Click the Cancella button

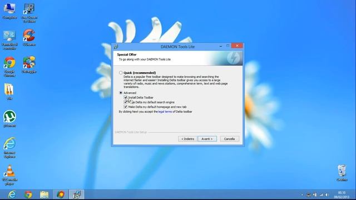point(229,139)
